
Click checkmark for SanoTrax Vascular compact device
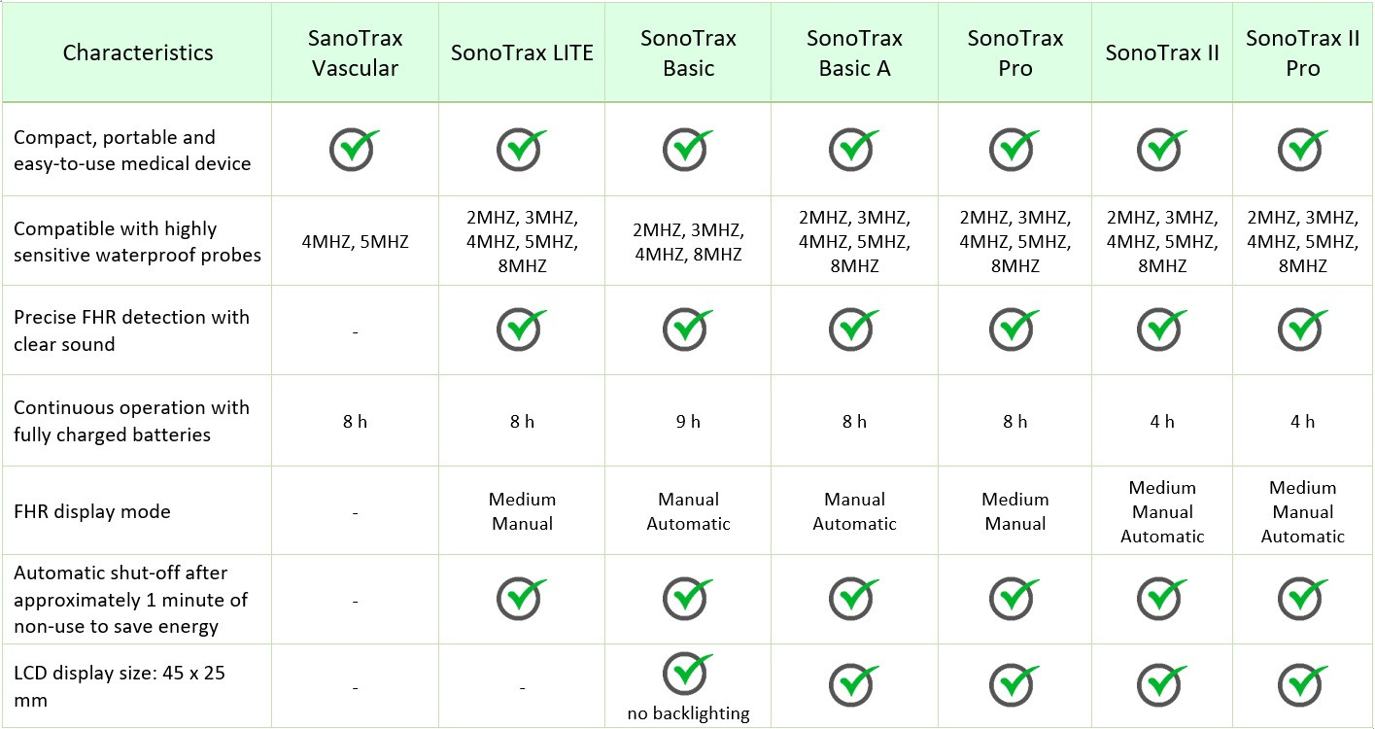pyautogui.click(x=355, y=150)
